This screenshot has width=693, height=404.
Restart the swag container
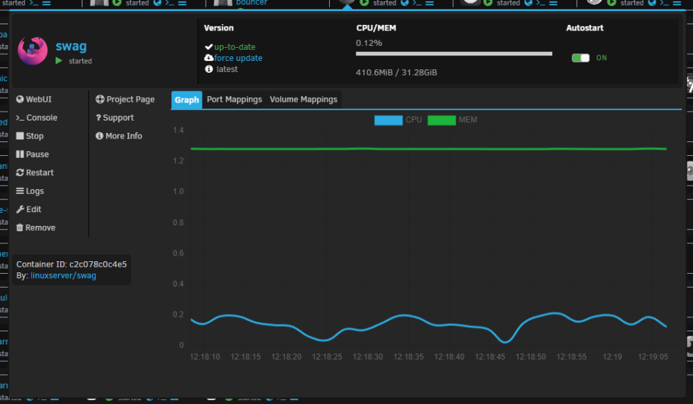[x=35, y=173]
